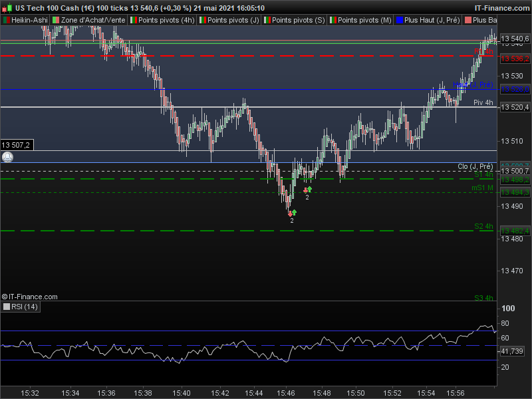This screenshot has width=532, height=399.
Task: Click the IT-Finance.com link at top right
Action: [502, 8]
